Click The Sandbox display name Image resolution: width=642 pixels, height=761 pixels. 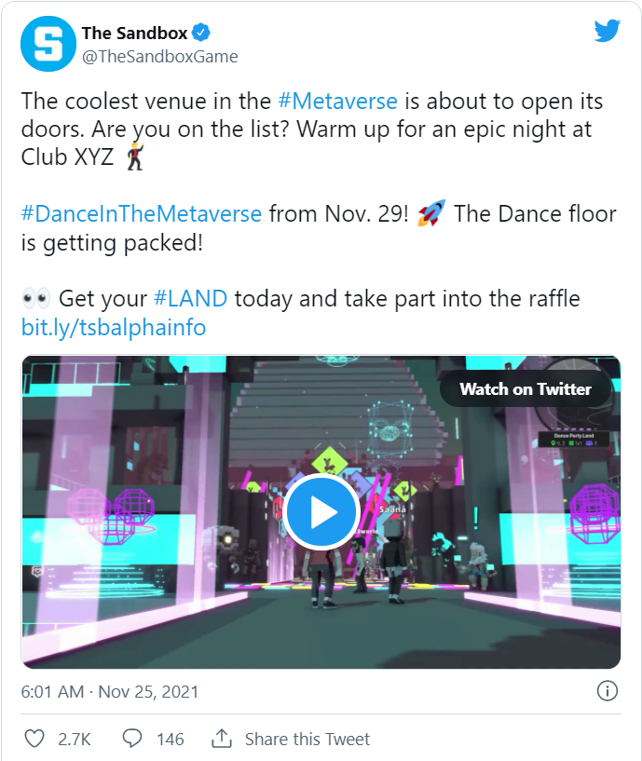[x=134, y=33]
